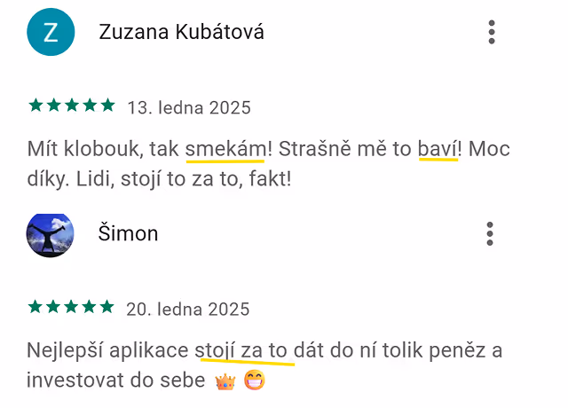Click the first star in Zuzana's rating
The height and width of the screenshot is (408, 568).
[x=35, y=106]
